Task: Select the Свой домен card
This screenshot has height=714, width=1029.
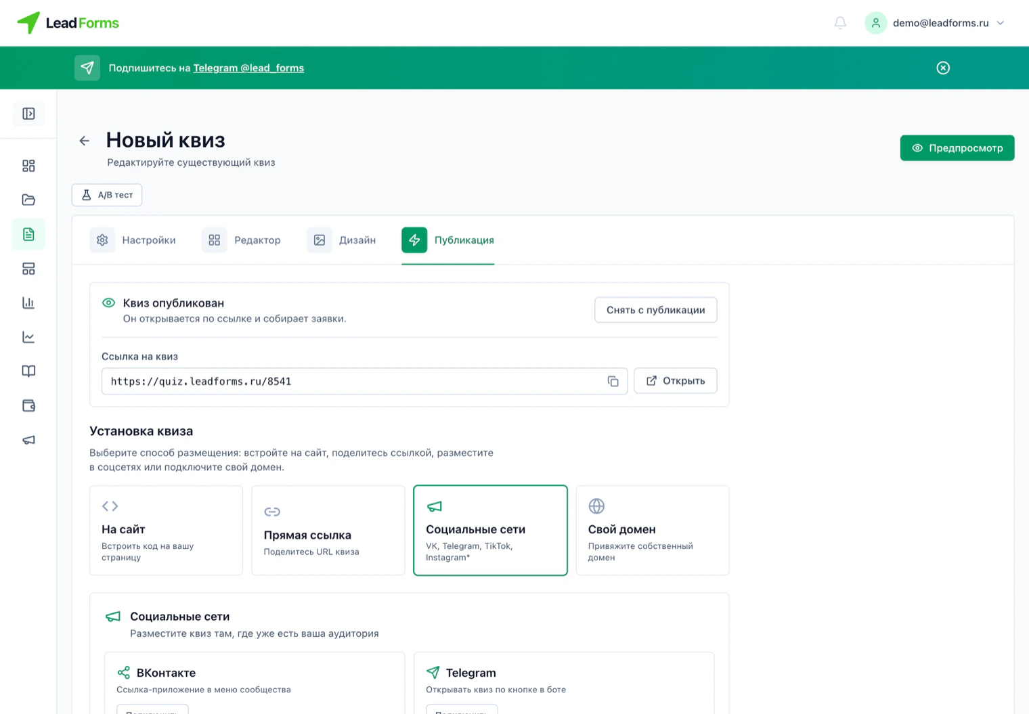Action: [653, 531]
